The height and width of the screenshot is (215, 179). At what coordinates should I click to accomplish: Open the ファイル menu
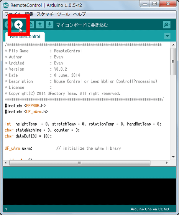coord(12,14)
